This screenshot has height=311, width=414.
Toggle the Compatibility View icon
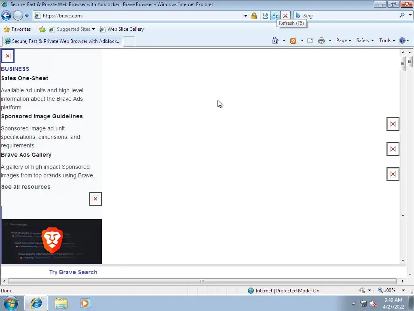point(265,16)
